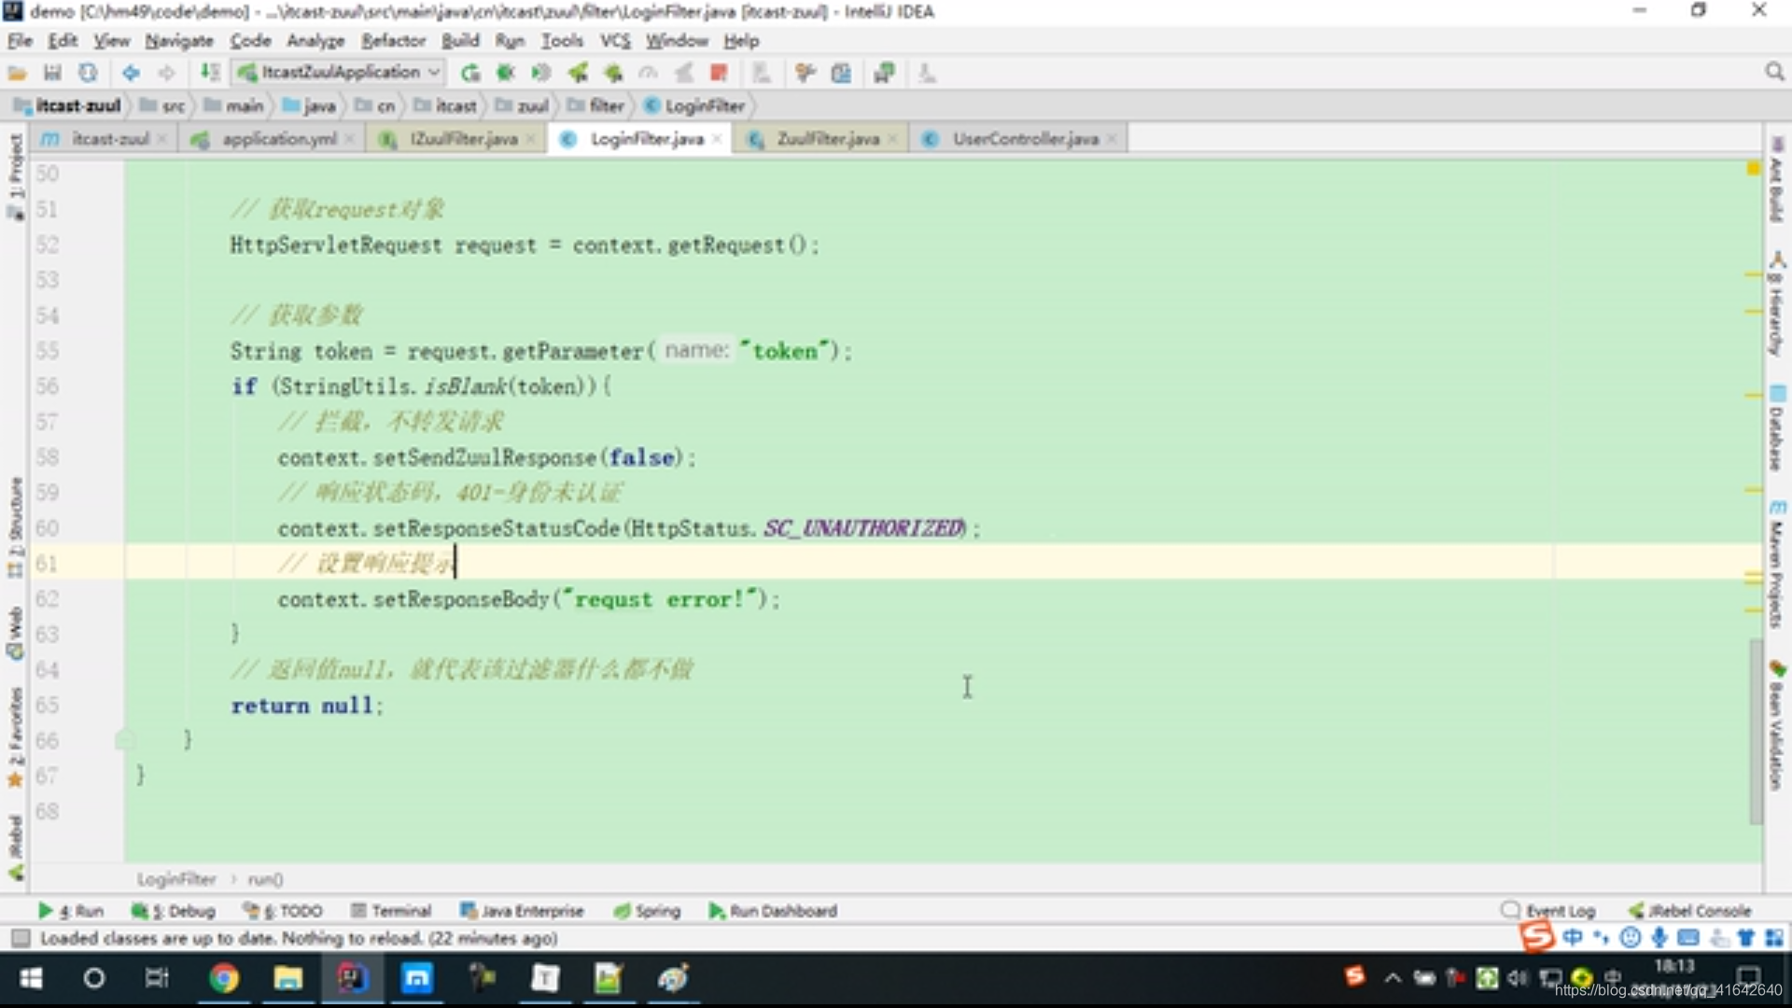Click the filter folder breadcrumb
The height and width of the screenshot is (1008, 1792).
[595, 105]
